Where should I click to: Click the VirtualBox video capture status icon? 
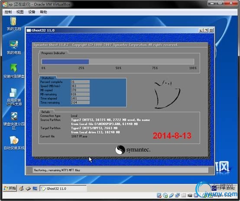[190, 195]
